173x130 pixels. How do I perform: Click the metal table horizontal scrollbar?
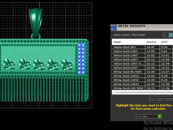pyautogui.click(x=142, y=92)
